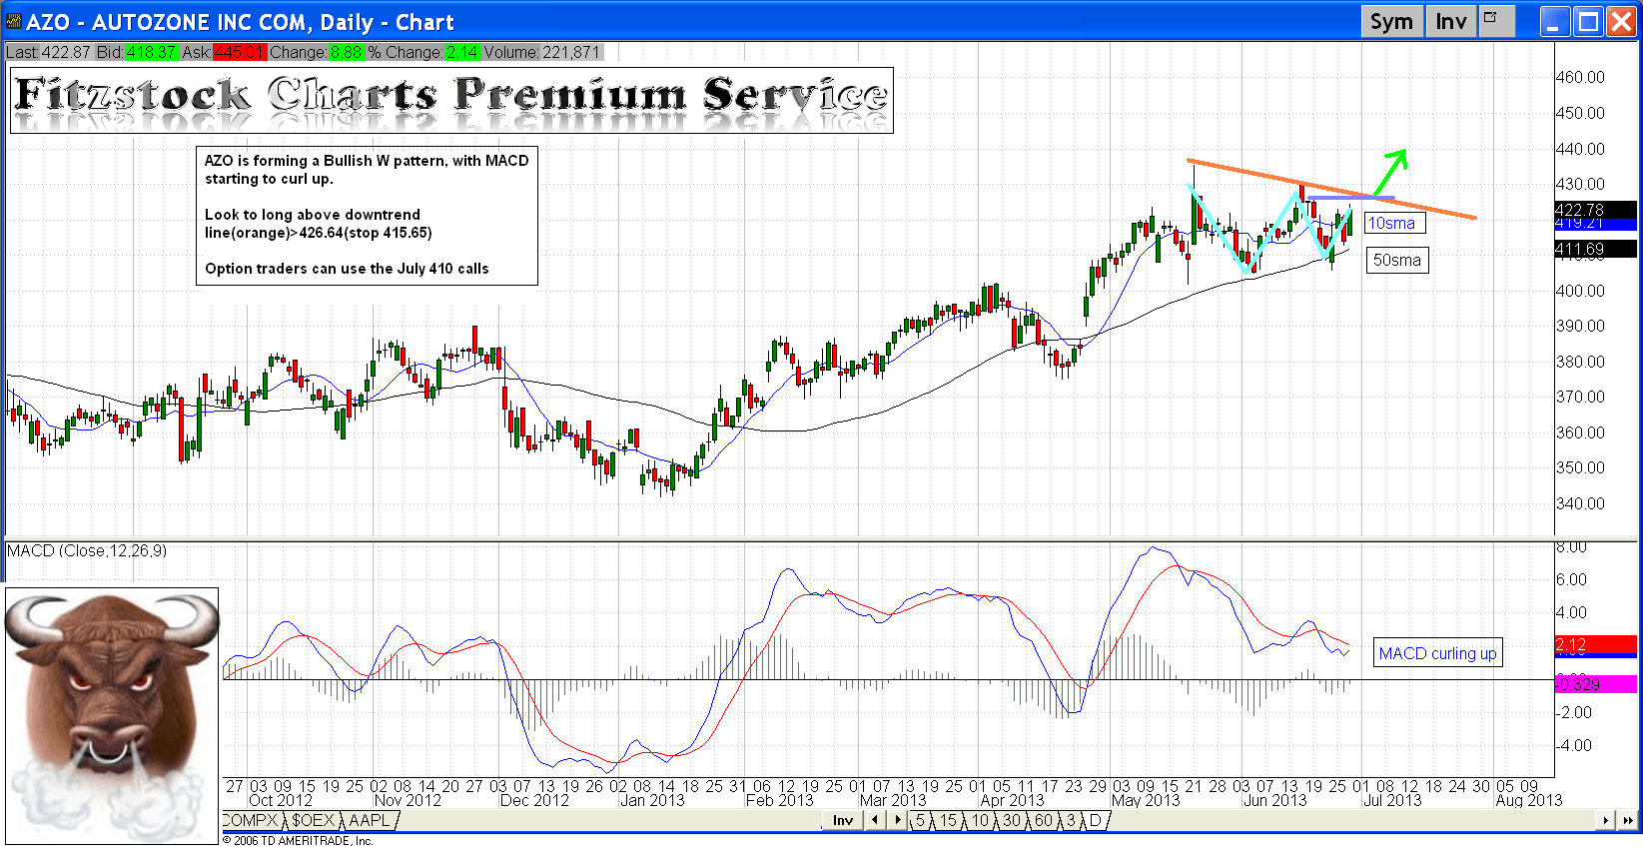This screenshot has width=1643, height=847.
Task: Select the 5 minute interval tab
Action: click(920, 820)
